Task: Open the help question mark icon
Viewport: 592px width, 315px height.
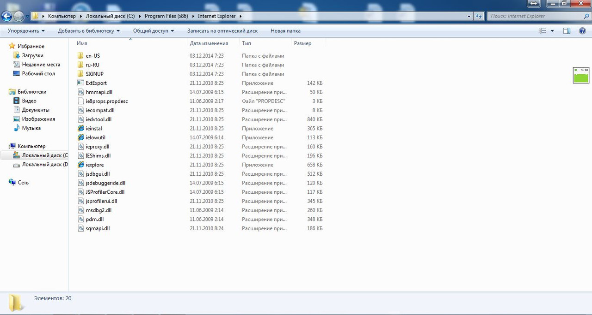Action: pos(582,31)
